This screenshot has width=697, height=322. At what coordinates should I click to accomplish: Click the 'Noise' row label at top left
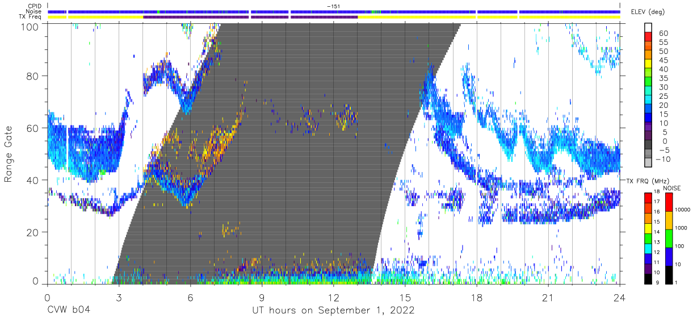[x=33, y=11]
